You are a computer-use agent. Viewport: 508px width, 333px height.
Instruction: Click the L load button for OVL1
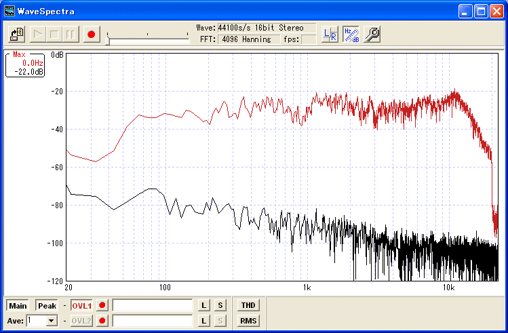click(203, 306)
